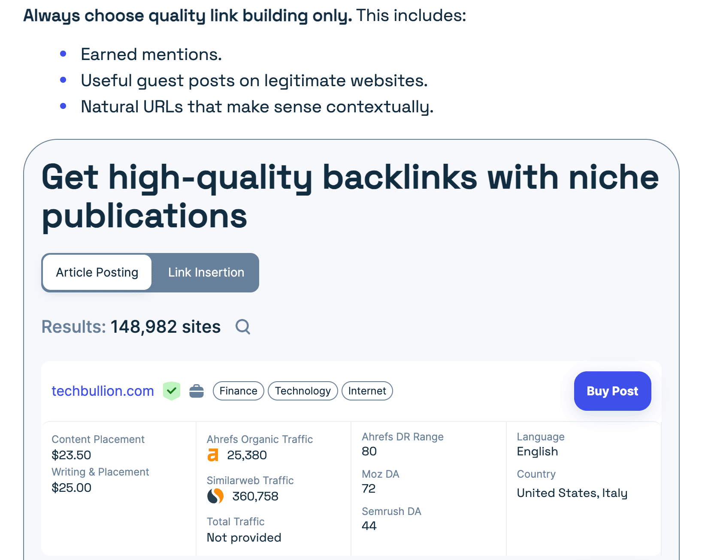Click the Technology category chip
This screenshot has height=560, width=708.
click(303, 391)
